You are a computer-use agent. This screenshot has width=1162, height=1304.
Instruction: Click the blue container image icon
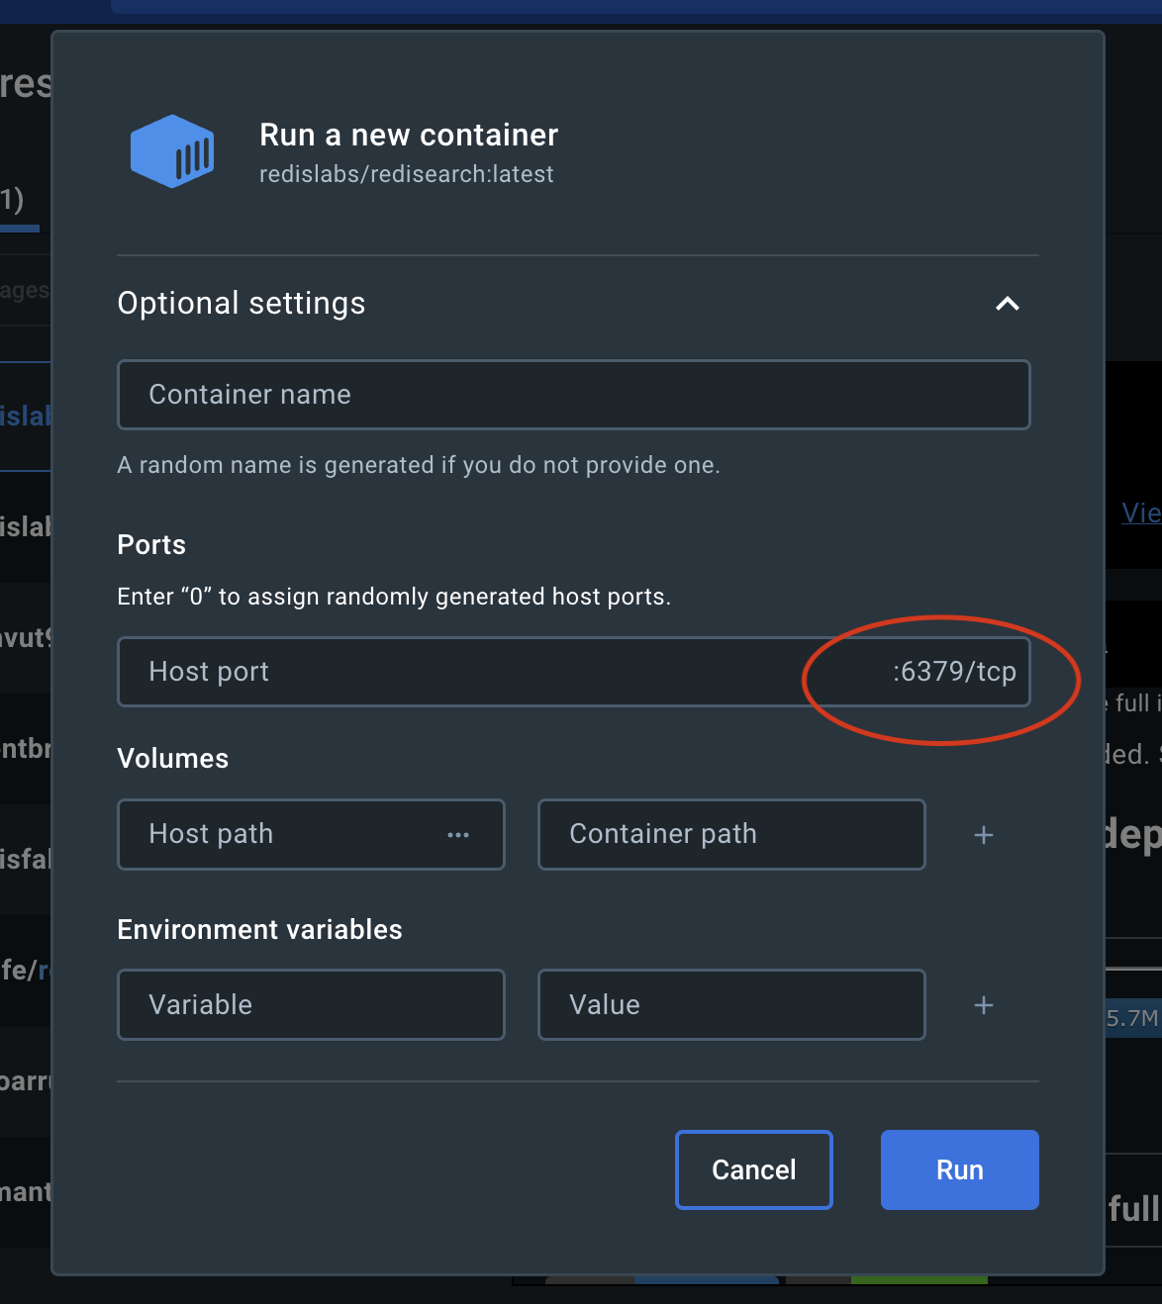tap(172, 151)
